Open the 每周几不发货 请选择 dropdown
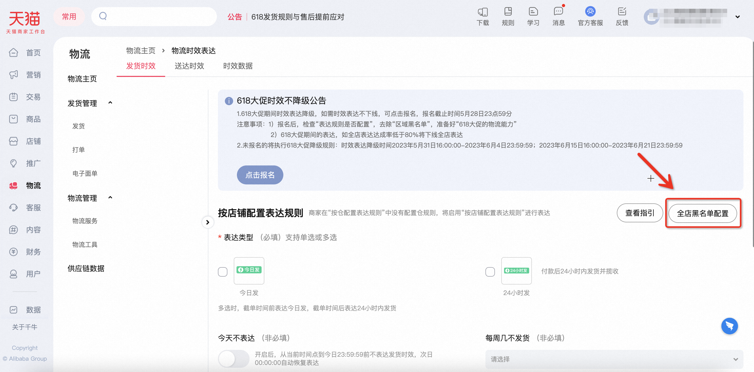Image resolution: width=754 pixels, height=372 pixels. 614,359
